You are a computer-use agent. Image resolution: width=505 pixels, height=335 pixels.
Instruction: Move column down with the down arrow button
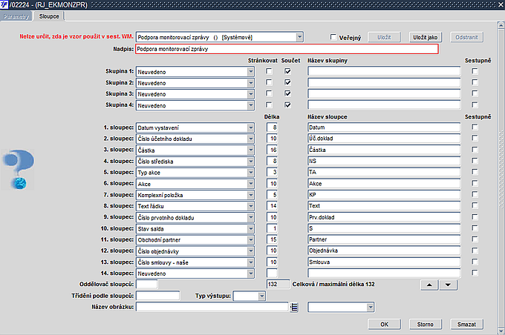448,285
